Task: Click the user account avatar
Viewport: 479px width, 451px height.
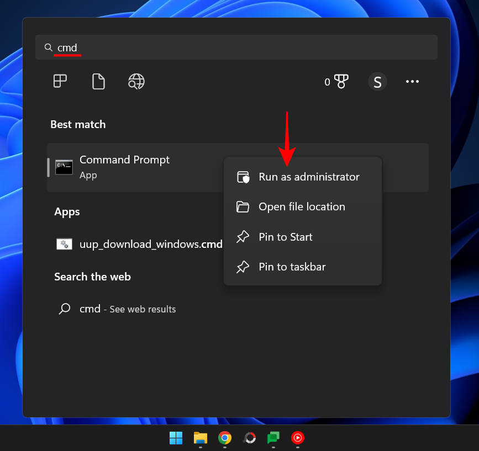Action: [x=377, y=81]
